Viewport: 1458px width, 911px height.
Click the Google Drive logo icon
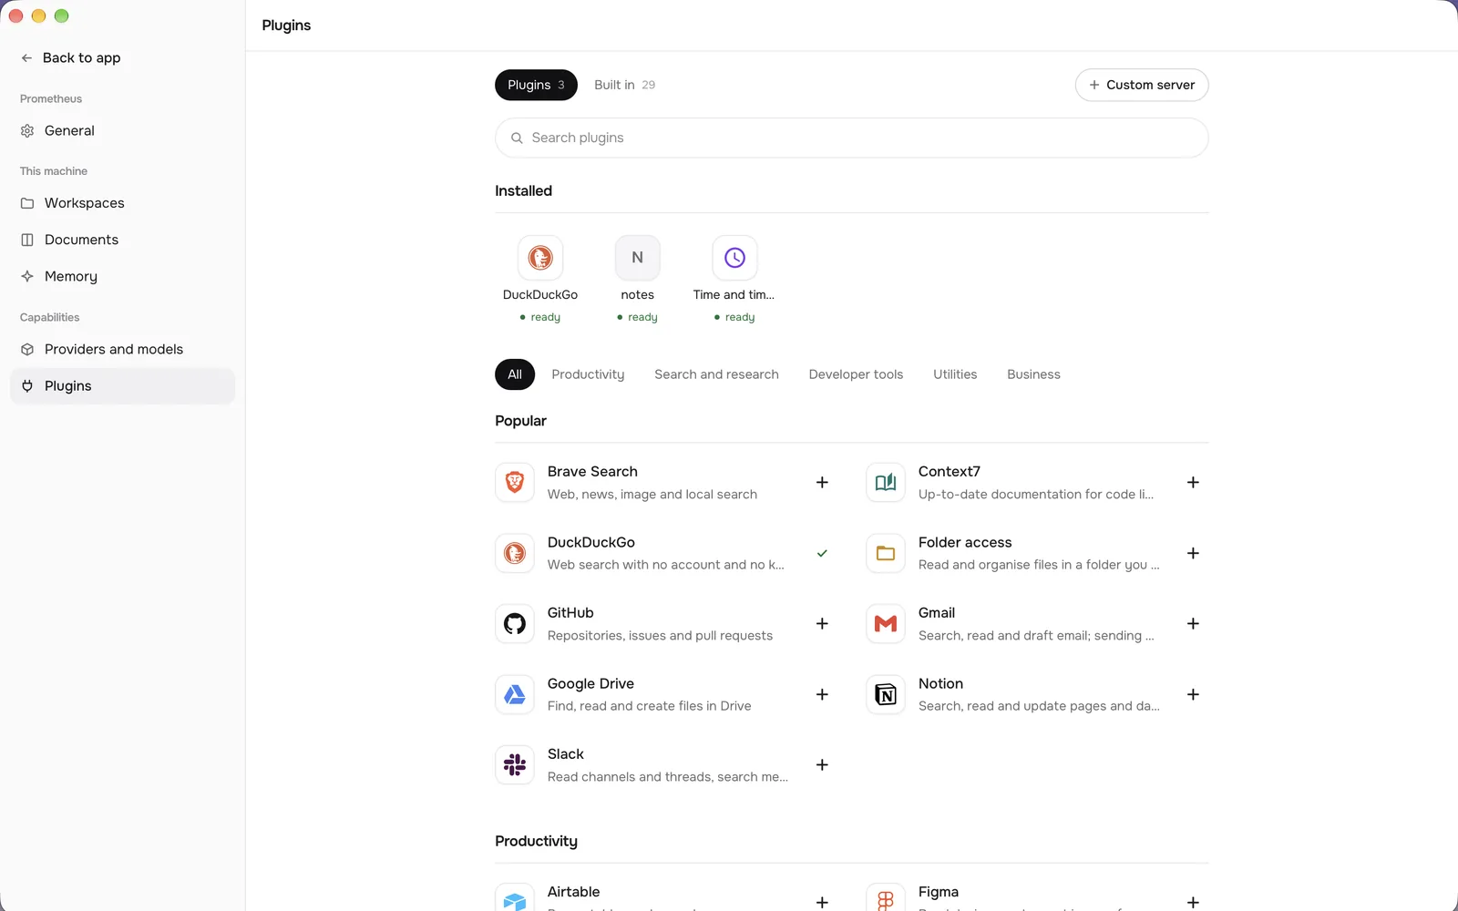515,694
